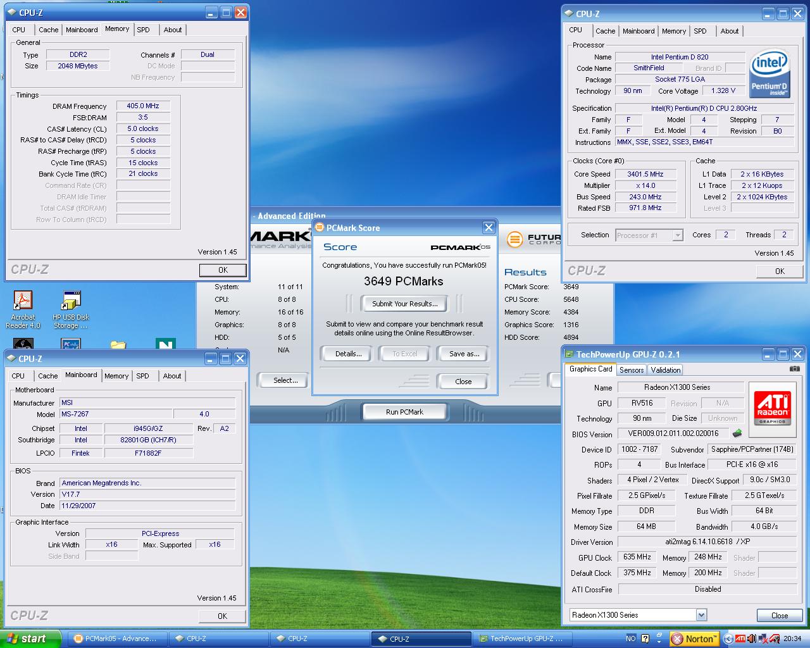Click the Rated FSB value 971.8 MHz
The height and width of the screenshot is (648, 810).
coord(645,208)
